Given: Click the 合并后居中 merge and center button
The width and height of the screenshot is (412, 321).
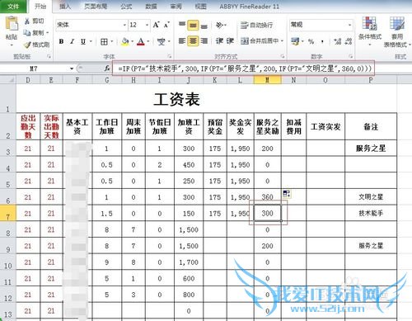Looking at the screenshot, I should 260,41.
